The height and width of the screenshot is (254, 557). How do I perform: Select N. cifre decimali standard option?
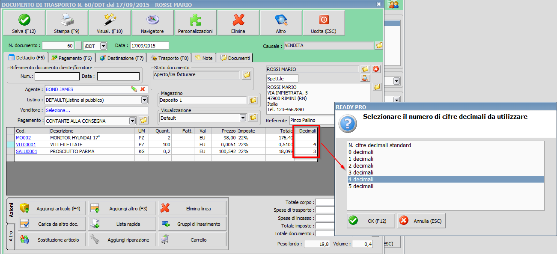pos(445,145)
